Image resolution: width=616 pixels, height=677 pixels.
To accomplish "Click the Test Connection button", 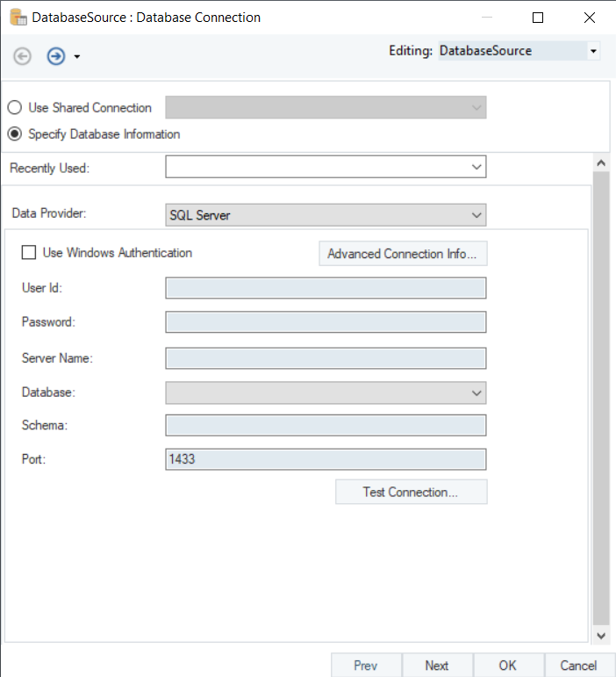I will [x=411, y=492].
